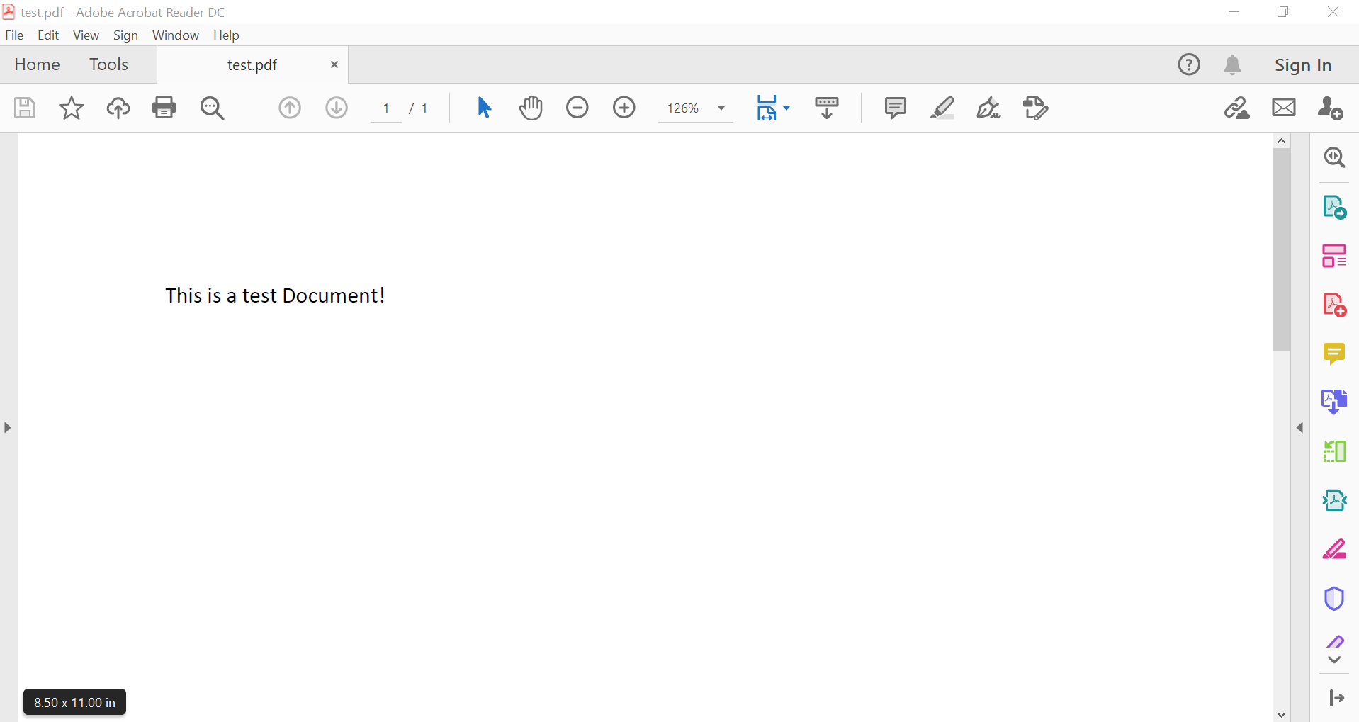Toggle the right pane with the side arrow

click(1300, 427)
